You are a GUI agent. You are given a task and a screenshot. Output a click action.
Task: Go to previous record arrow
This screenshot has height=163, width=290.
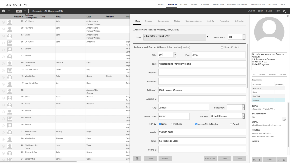point(260,160)
